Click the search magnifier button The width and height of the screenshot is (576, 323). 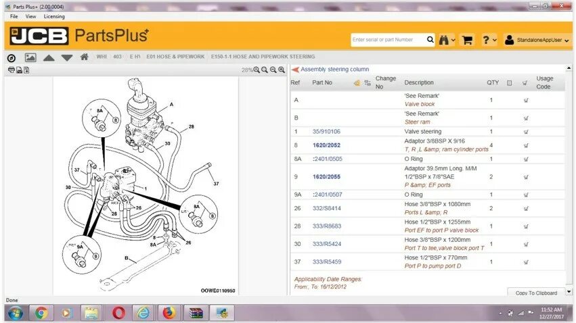coord(430,40)
